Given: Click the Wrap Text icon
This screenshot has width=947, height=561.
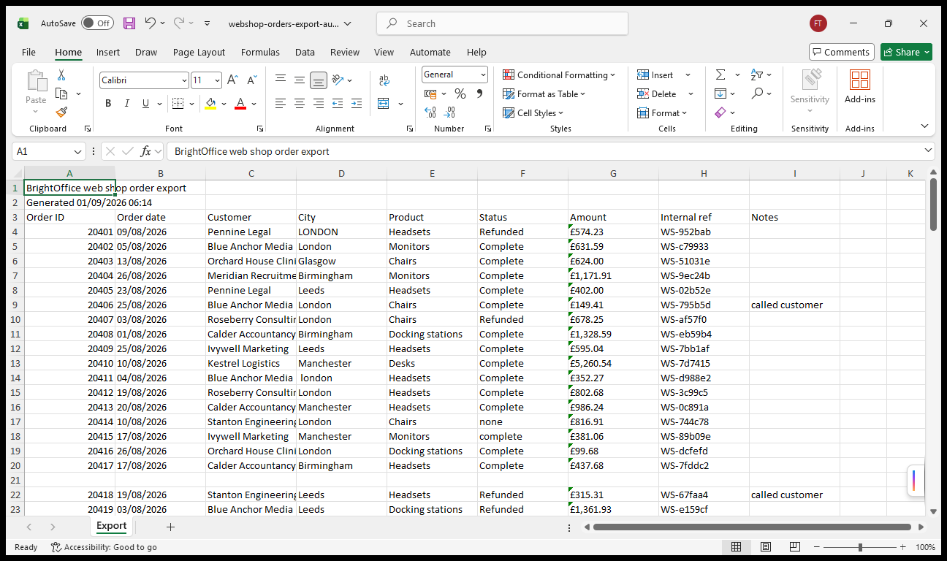Looking at the screenshot, I should 384,80.
